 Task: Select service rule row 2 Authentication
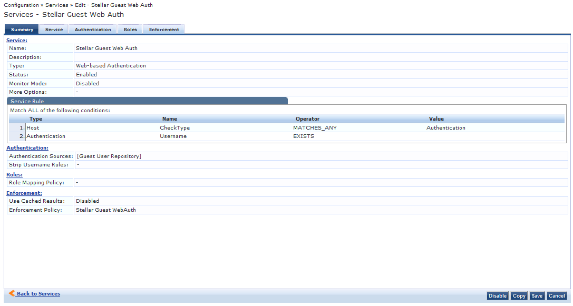(46, 136)
